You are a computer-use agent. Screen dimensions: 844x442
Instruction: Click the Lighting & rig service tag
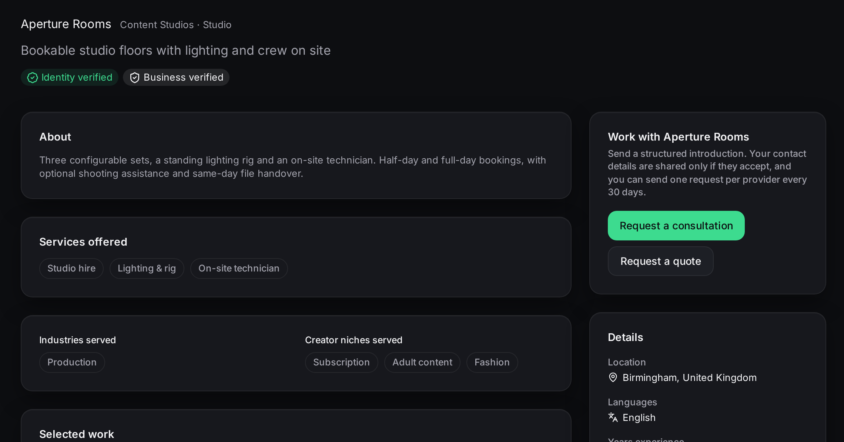147,269
